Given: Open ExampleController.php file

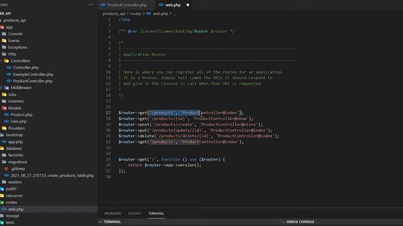Looking at the screenshot, I should [33, 74].
